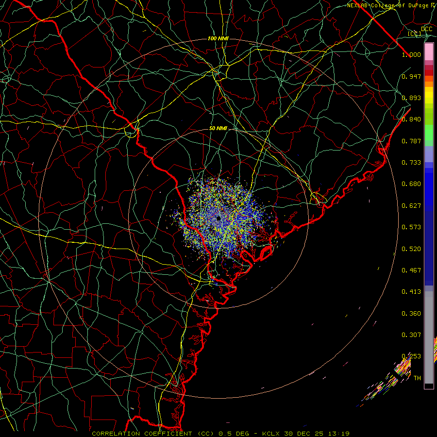Click the 0.520 legend value
This screenshot has height=437, width=437.
[x=411, y=249]
